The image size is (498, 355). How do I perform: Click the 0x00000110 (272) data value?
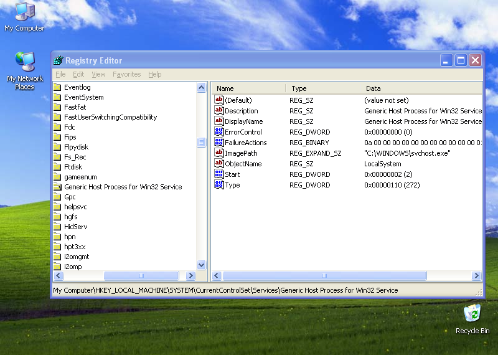[392, 185]
